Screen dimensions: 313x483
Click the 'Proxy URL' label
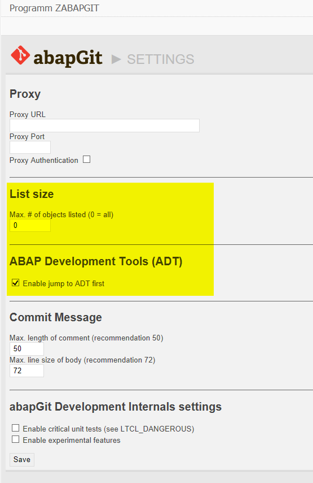coord(27,115)
